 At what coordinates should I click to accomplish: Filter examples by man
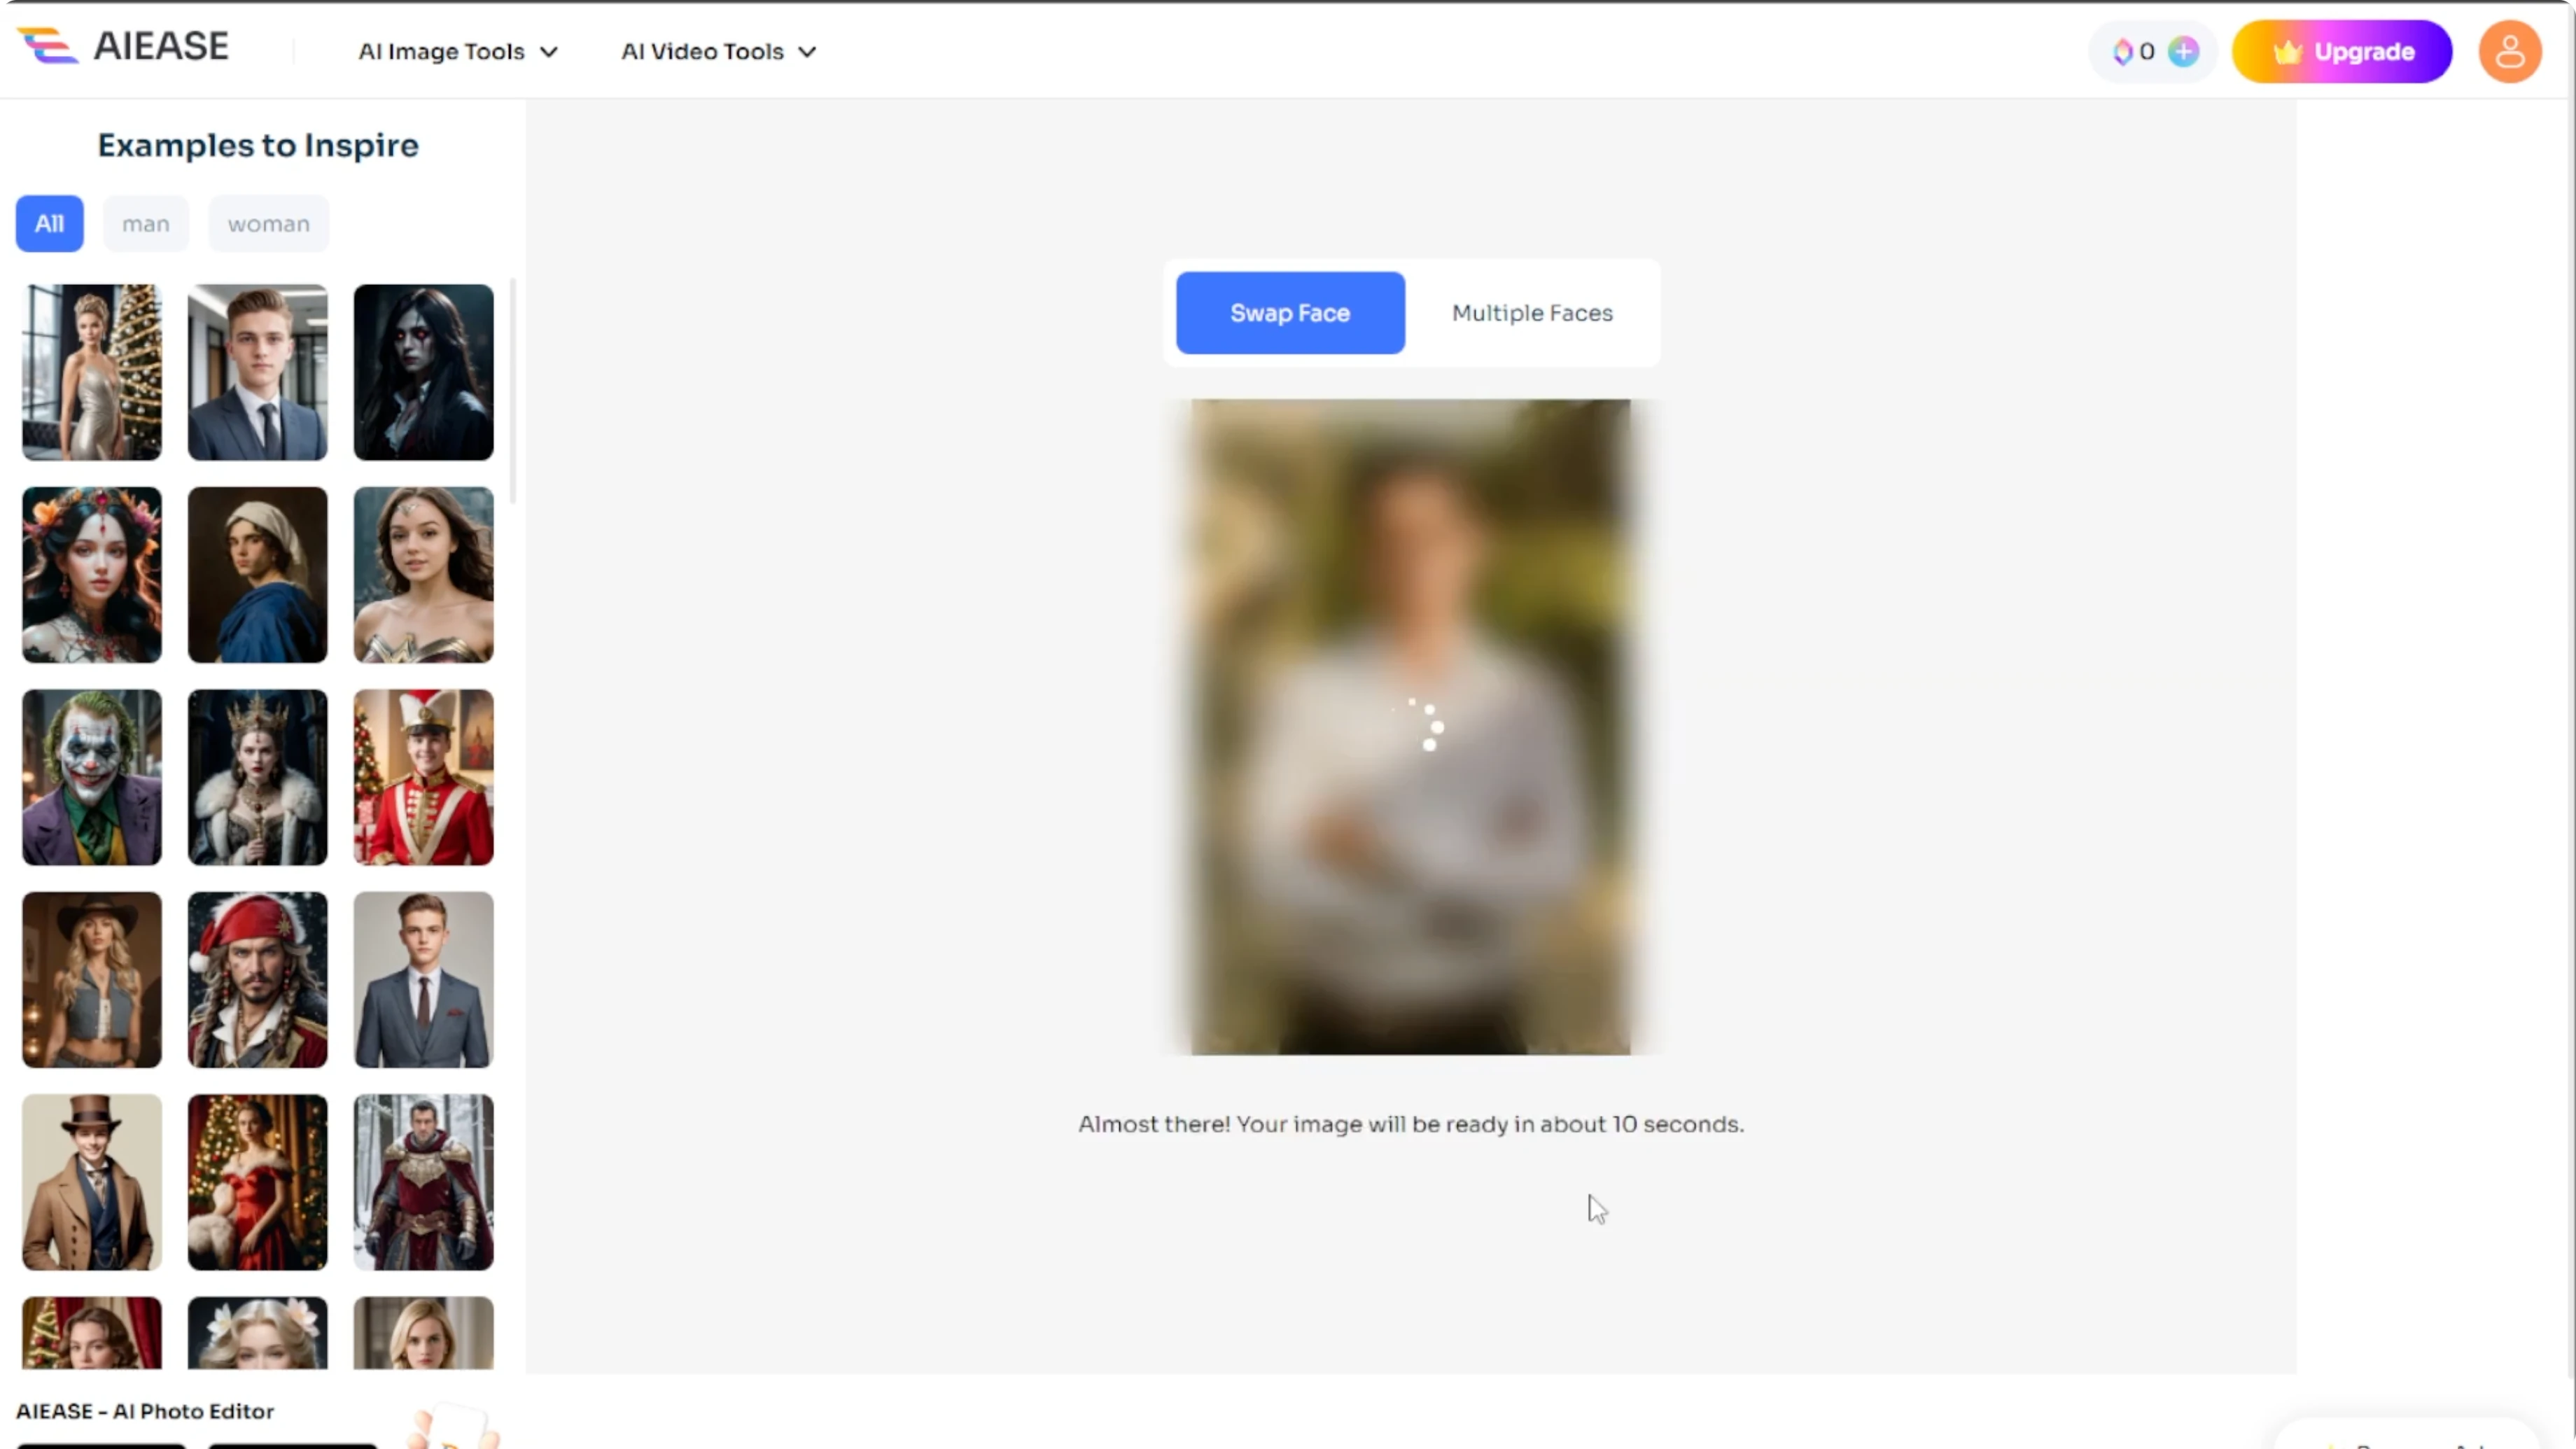coord(146,224)
